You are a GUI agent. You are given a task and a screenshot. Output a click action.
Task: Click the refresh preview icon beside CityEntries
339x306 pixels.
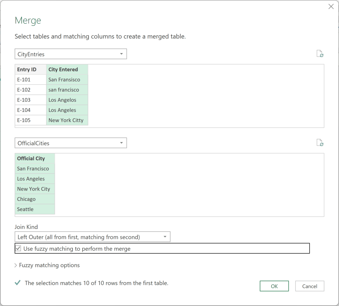click(320, 54)
